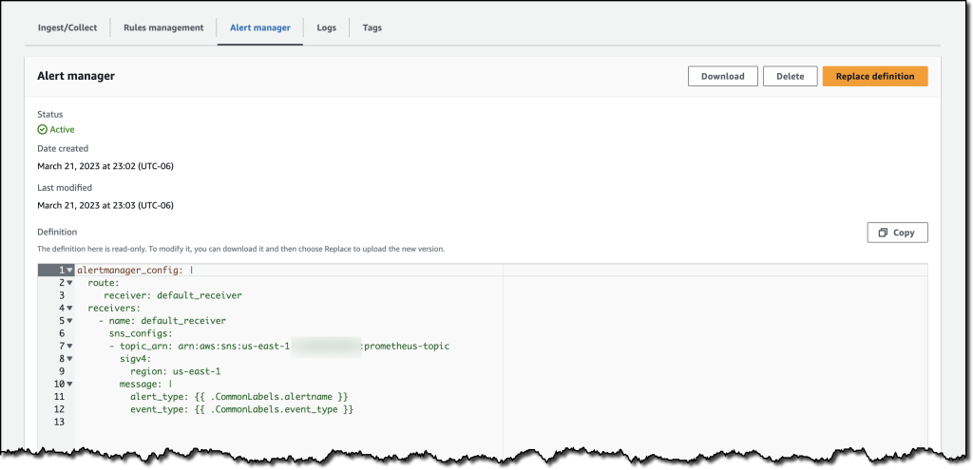
Task: Click line number 12 in the gutter
Action: point(60,410)
